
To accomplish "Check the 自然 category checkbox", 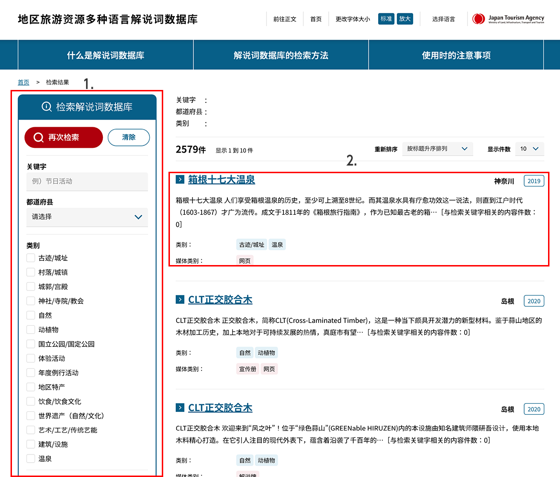I will coord(31,315).
